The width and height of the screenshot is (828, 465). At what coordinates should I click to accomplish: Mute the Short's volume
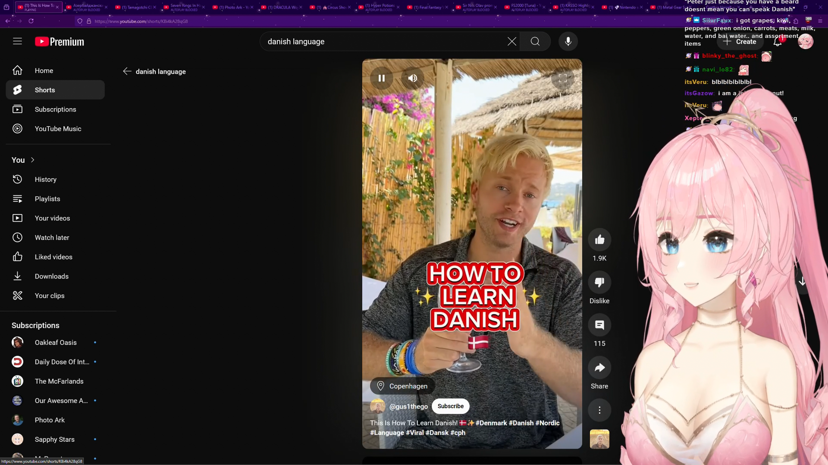413,78
